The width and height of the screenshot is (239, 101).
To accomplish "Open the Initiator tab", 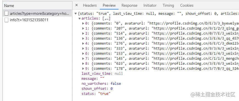I will [150, 5].
